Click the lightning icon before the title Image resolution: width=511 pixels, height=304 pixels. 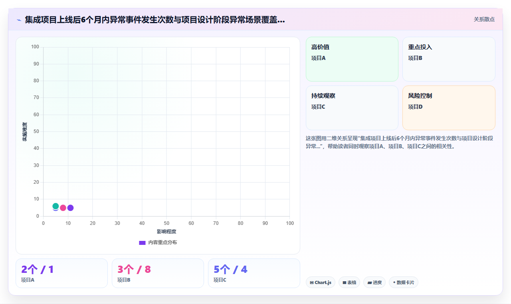[x=19, y=20]
